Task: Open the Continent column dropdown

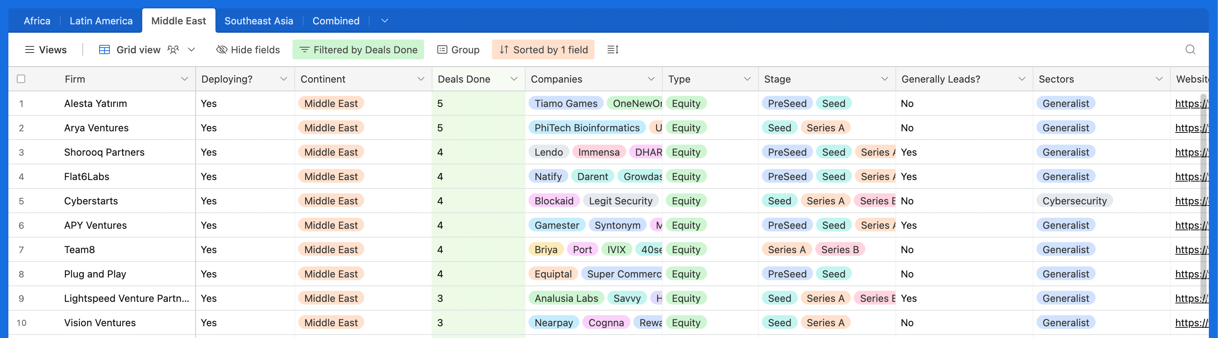Action: (421, 79)
